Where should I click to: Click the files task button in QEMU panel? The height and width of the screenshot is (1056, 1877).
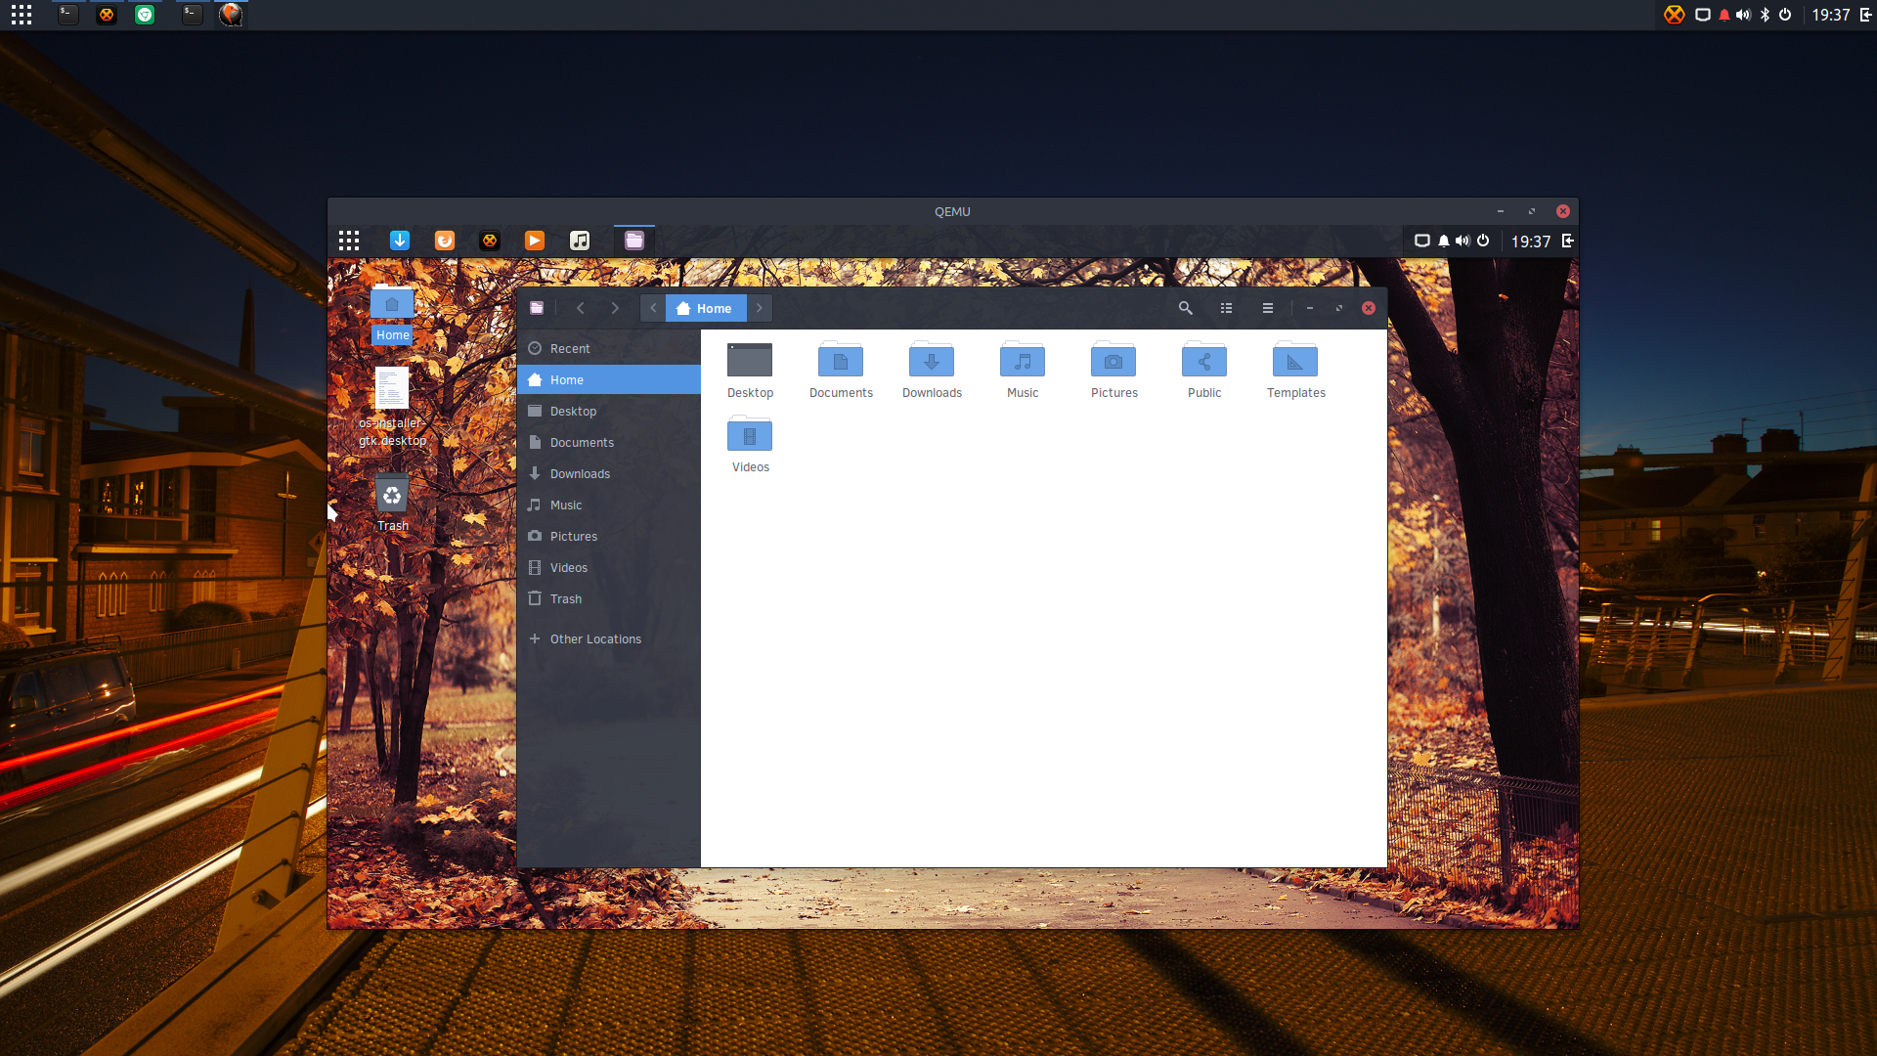click(x=634, y=241)
